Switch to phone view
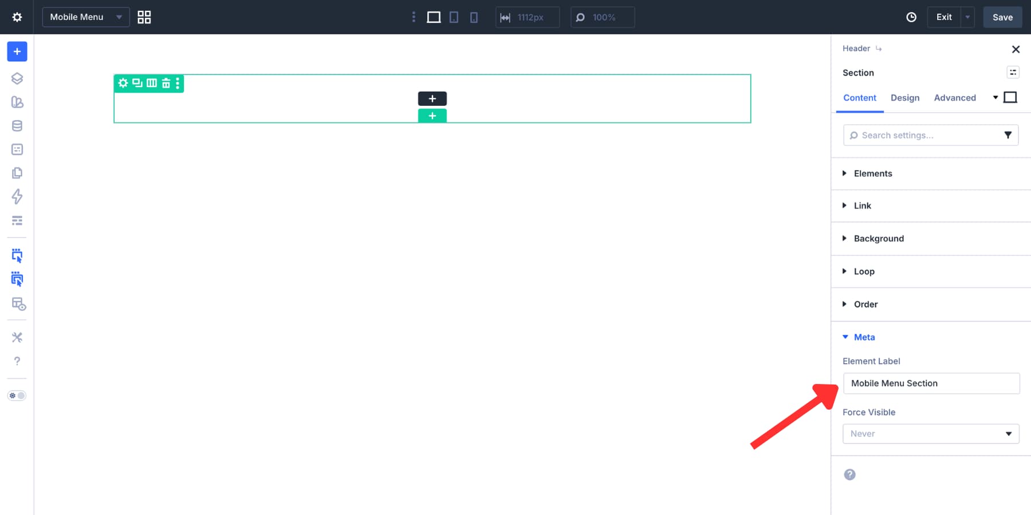 (x=474, y=17)
